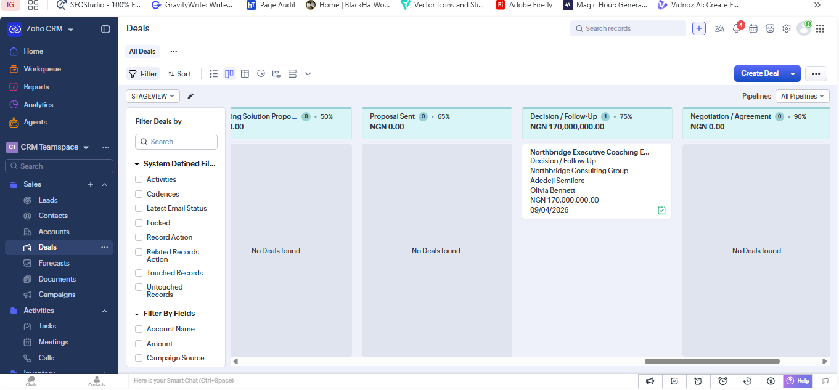The height and width of the screenshot is (390, 839).
Task: Open the marketplace store icon
Action: tap(770, 28)
